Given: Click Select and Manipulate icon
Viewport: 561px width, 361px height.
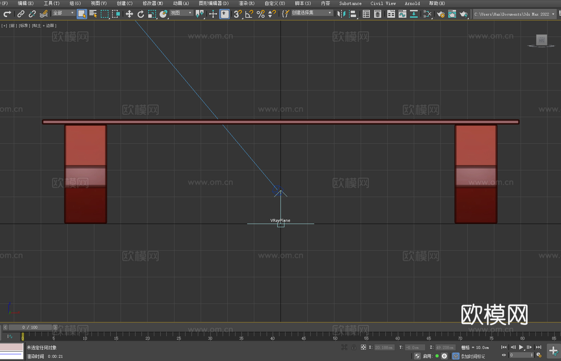Looking at the screenshot, I should click(x=213, y=14).
